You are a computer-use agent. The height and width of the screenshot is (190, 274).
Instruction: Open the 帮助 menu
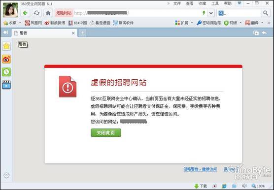pos(228,3)
